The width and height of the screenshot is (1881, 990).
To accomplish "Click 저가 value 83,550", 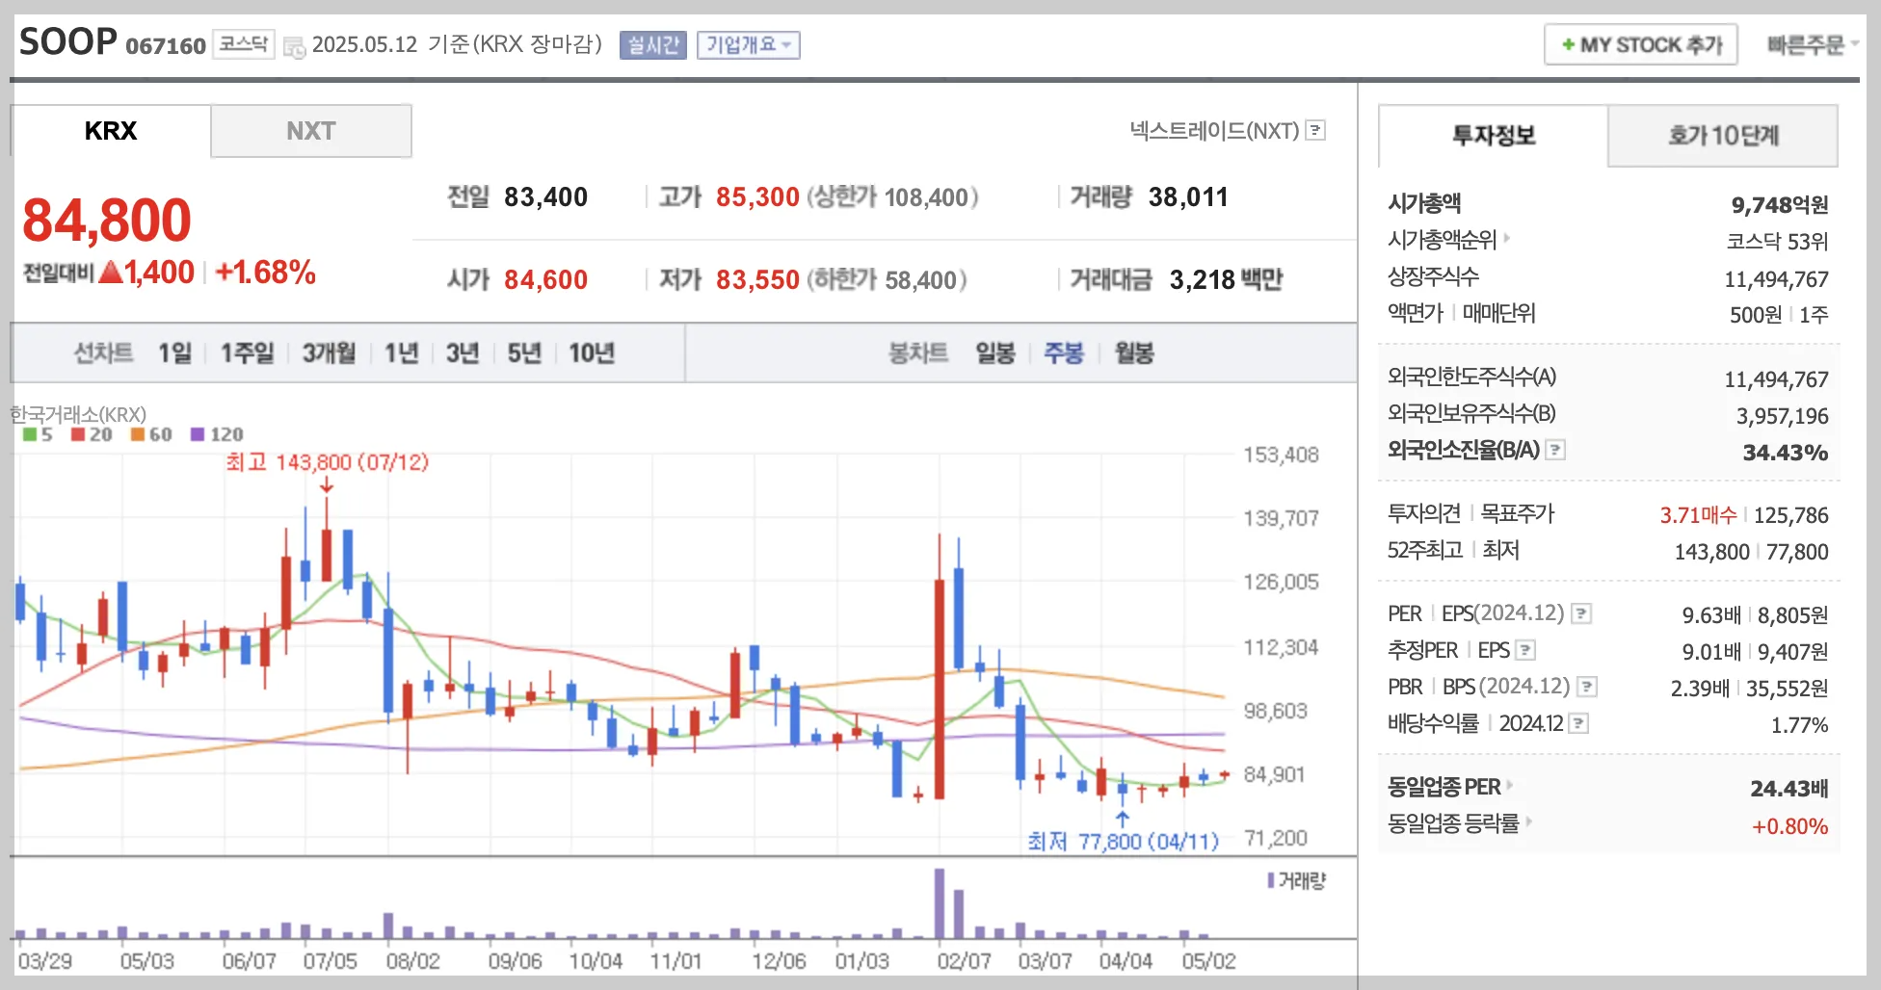I will point(757,280).
